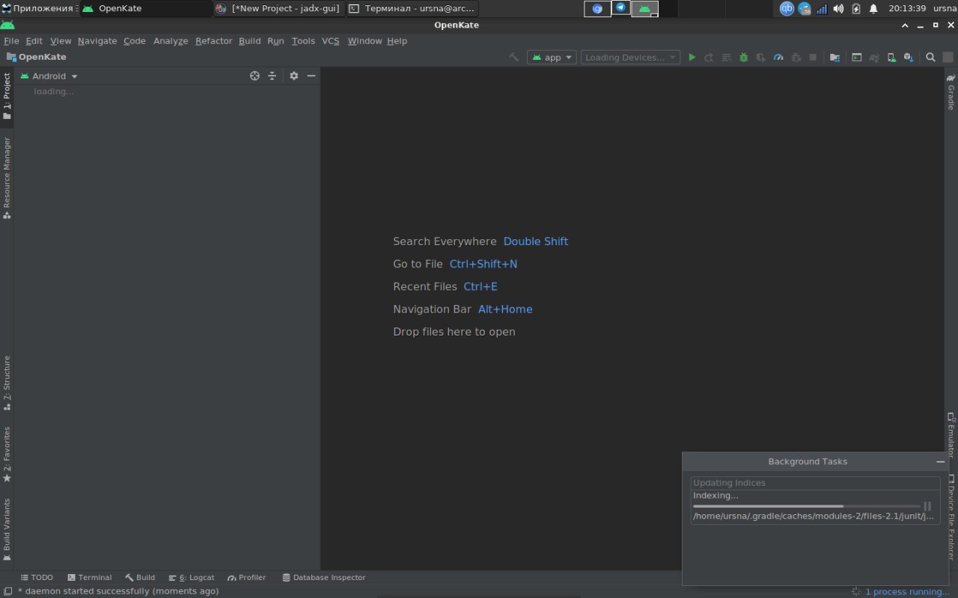
Task: Open the qBittorrent tray icon
Action: pyautogui.click(x=787, y=9)
